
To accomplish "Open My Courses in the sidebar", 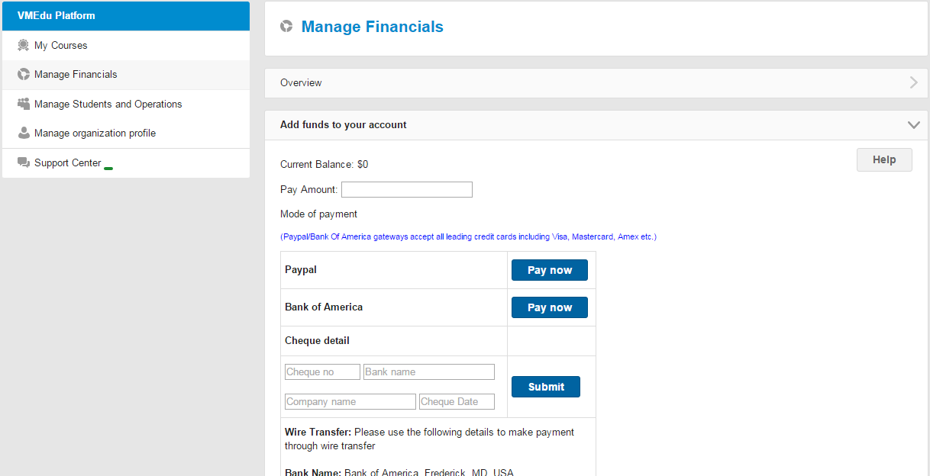I will coord(61,46).
